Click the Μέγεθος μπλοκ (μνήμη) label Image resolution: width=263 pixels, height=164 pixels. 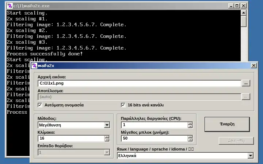tap(145, 132)
